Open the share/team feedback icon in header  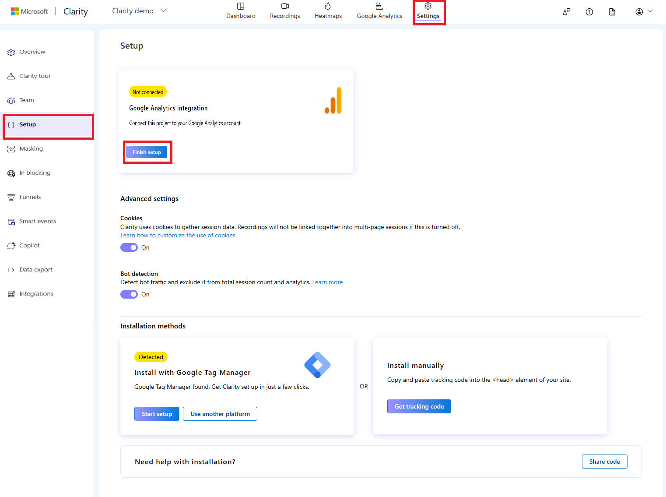click(567, 12)
